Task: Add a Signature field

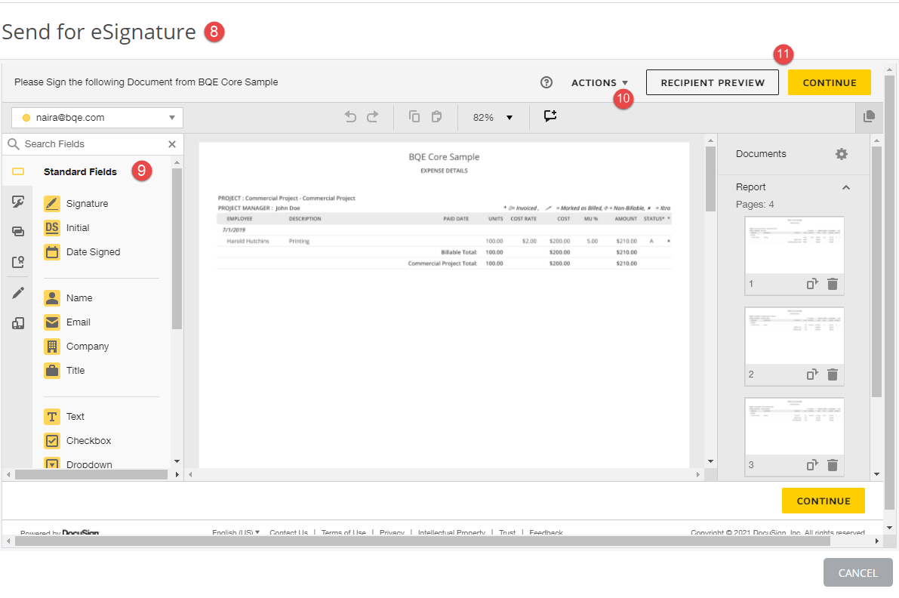Action: click(75, 204)
